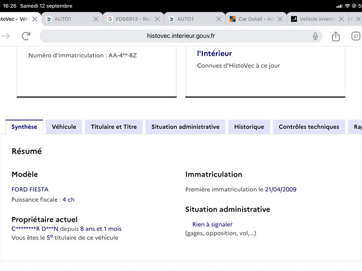Close the Car Detail tab
Viewport: 362px width, 271px height.
point(280,19)
